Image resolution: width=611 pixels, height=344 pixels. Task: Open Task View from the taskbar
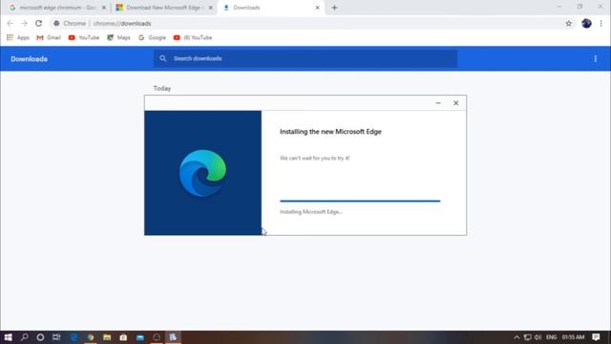click(x=56, y=337)
